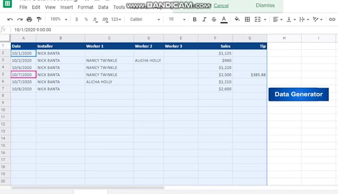Open the View menu
This screenshot has height=194, width=338.
[x=50, y=7]
